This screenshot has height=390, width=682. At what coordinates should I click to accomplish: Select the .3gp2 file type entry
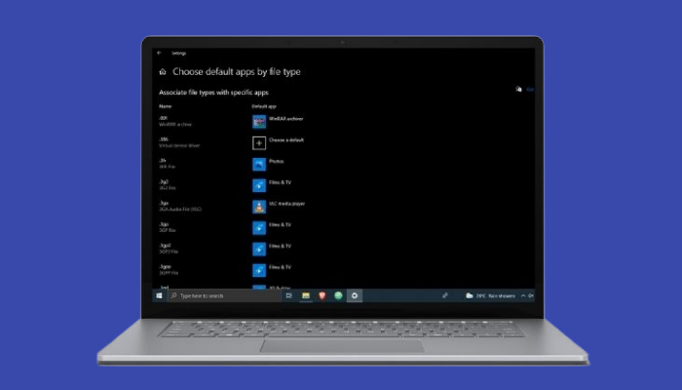point(169,249)
